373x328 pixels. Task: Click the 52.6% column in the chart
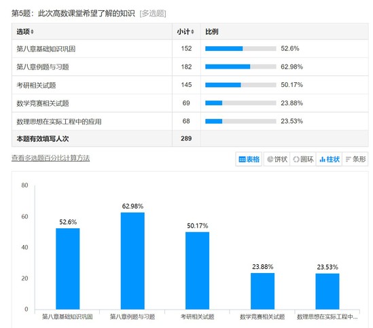tap(68, 269)
